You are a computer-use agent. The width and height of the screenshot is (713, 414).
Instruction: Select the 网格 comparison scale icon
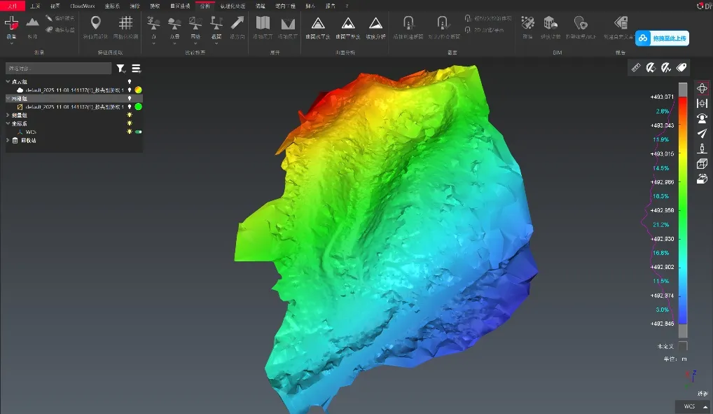coord(195,22)
